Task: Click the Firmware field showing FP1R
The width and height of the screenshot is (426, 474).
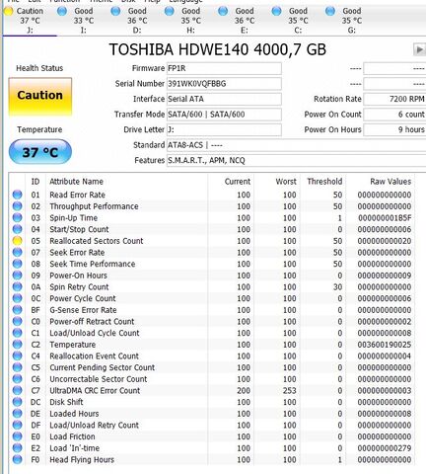Action: [224, 68]
